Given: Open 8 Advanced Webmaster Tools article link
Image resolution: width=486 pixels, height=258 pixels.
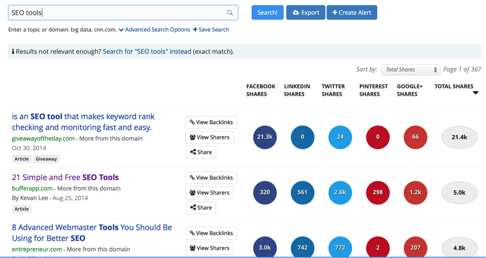Looking at the screenshot, I should pyautogui.click(x=92, y=233).
